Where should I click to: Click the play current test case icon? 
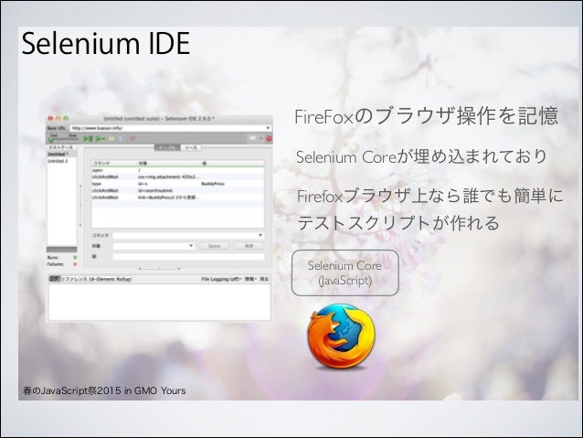coord(101,139)
